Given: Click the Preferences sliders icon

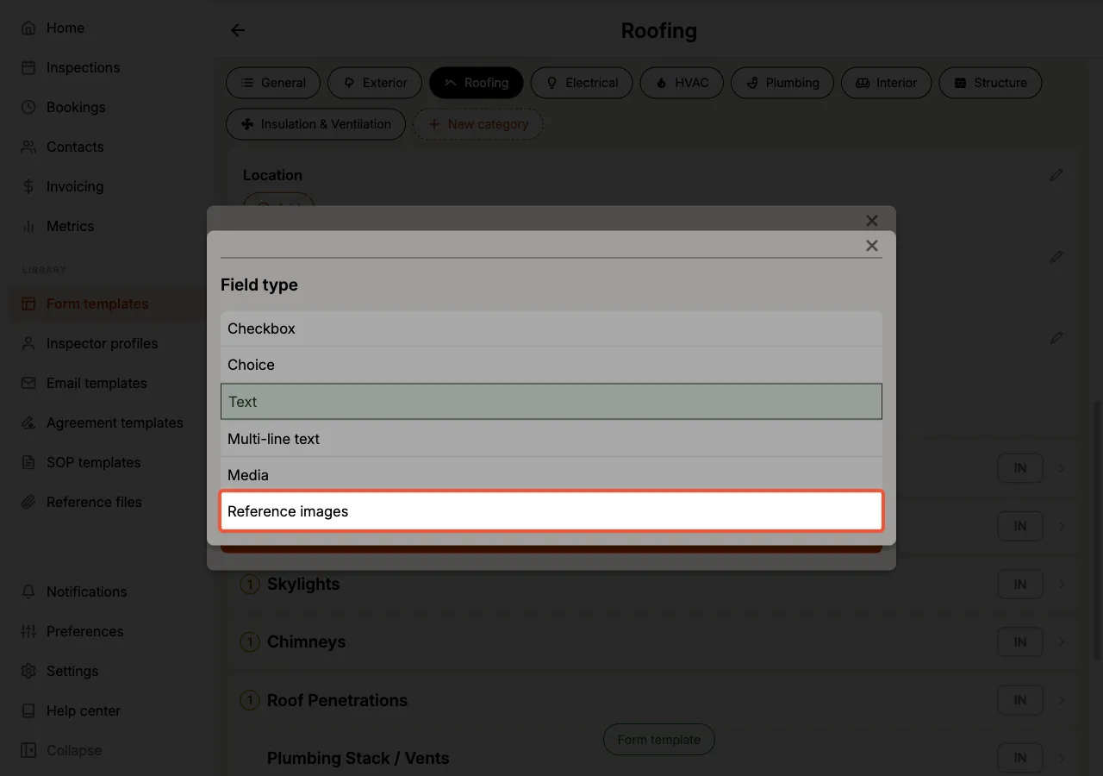Looking at the screenshot, I should click(28, 631).
